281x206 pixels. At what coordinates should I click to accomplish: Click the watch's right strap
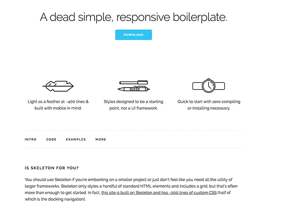tap(220, 86)
